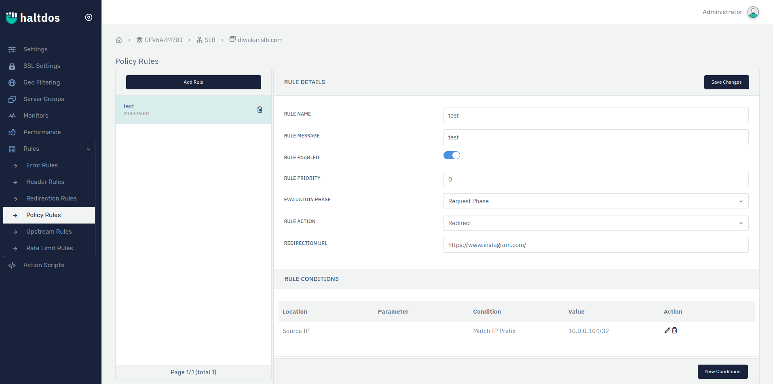This screenshot has width=773, height=384.
Task: Collapse the Rules menu chevron
Action: pyautogui.click(x=89, y=149)
